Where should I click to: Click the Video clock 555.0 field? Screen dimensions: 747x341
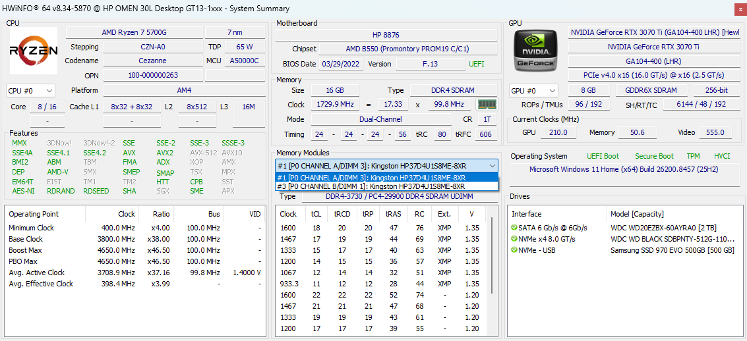[716, 133]
